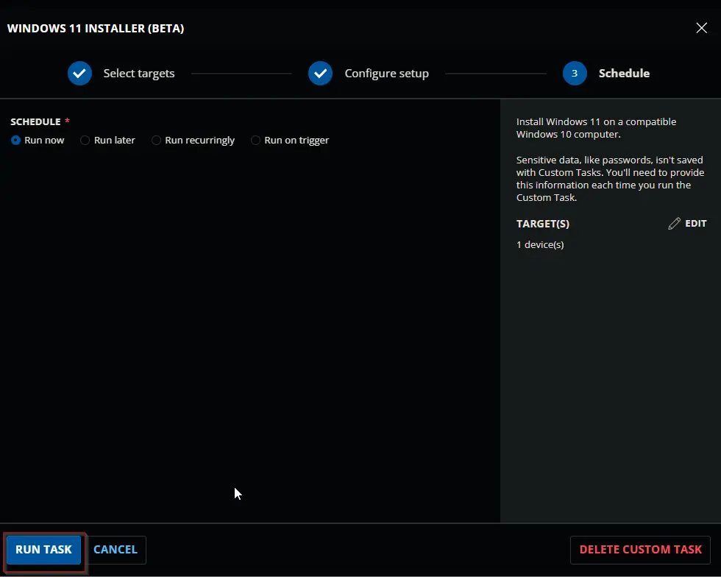Click the step 3 Schedule circle icon
721x577 pixels.
(x=575, y=73)
